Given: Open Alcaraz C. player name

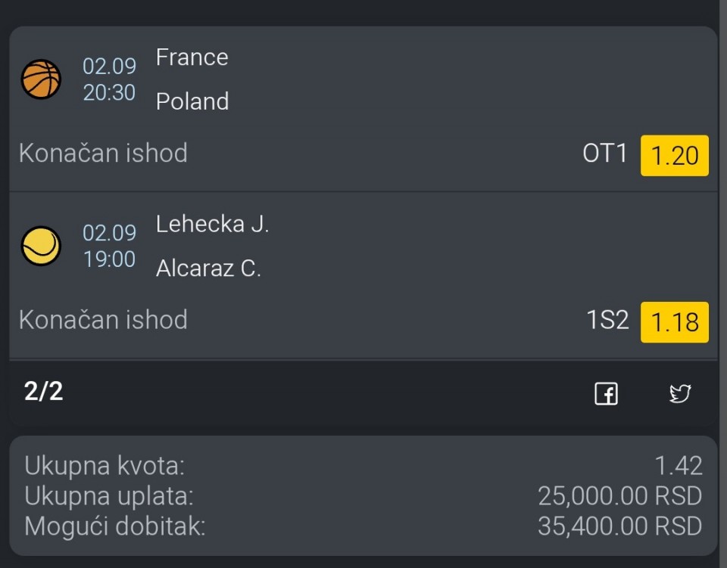Looking at the screenshot, I should [x=209, y=268].
